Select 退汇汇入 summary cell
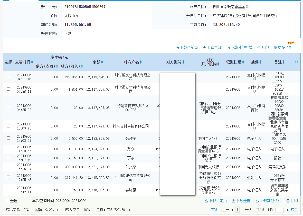The width and height of the screenshot is (303, 216). point(254,178)
